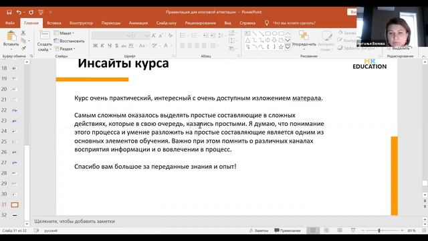Increase font size with the larger A icon

(x=154, y=35)
